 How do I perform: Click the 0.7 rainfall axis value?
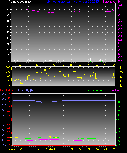pos(9,115)
